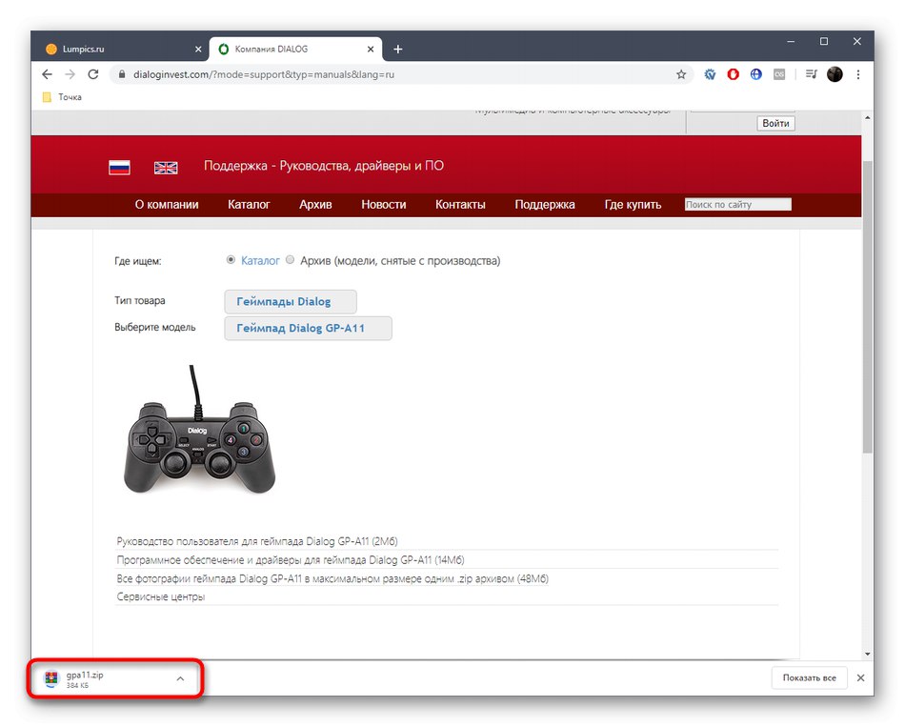The image size is (905, 727).
Task: Expand the gpa11.zip download options chevron
Action: [x=181, y=679]
